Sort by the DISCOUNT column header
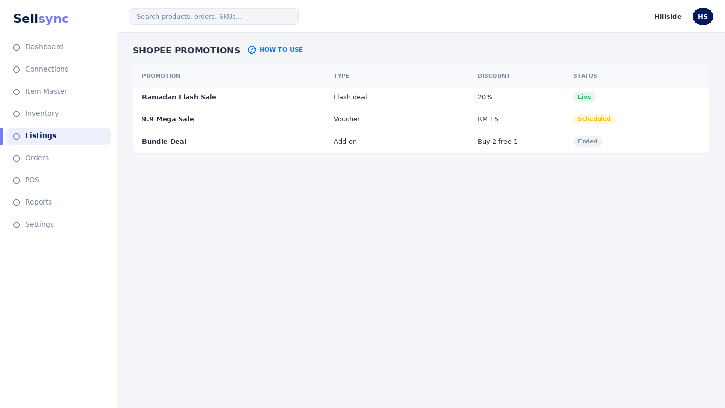 click(x=494, y=76)
